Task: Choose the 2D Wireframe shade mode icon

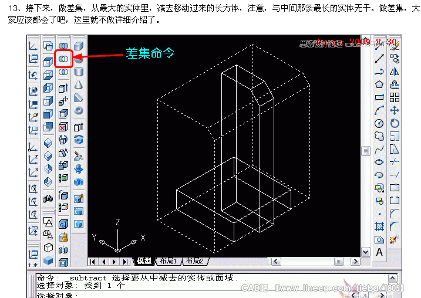Action: (x=48, y=222)
